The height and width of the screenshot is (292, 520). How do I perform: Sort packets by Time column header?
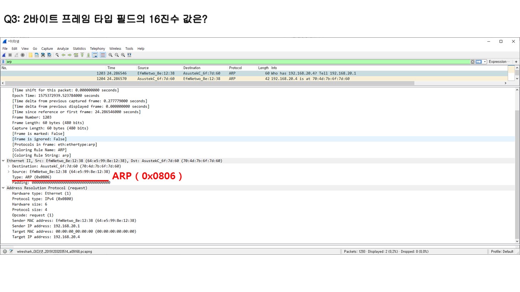[121, 68]
